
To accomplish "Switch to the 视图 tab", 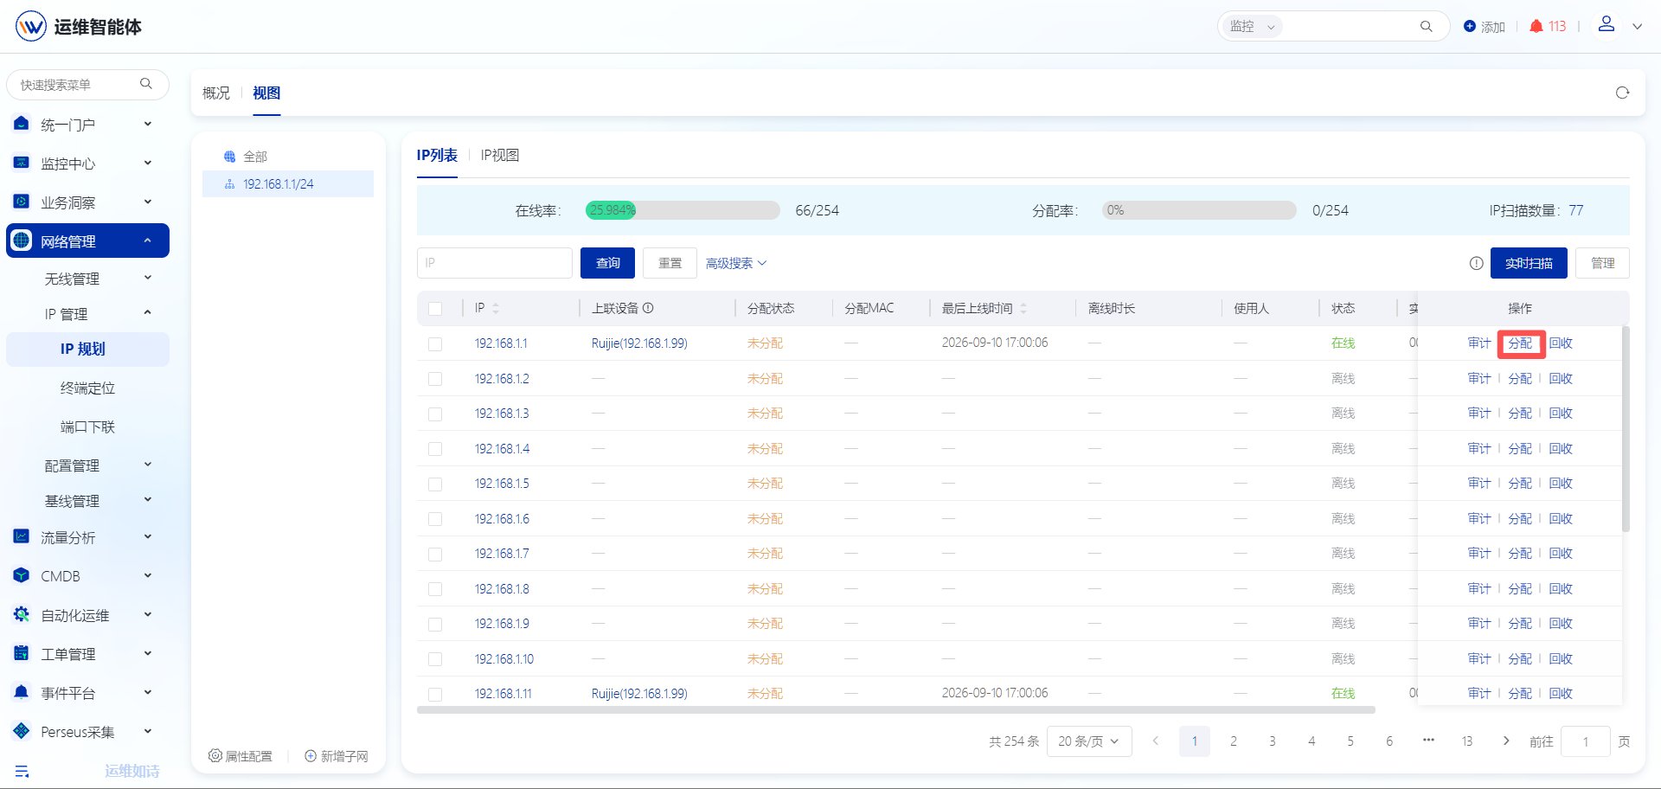I will coord(266,93).
